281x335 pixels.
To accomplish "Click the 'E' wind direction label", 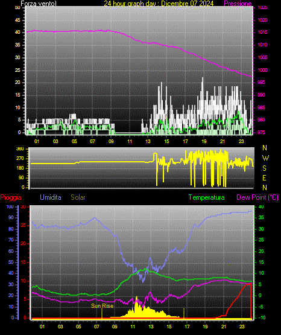I will [x=264, y=177].
